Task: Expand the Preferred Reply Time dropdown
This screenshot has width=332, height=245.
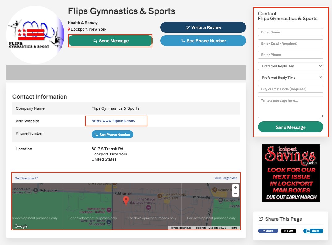Action: point(291,78)
